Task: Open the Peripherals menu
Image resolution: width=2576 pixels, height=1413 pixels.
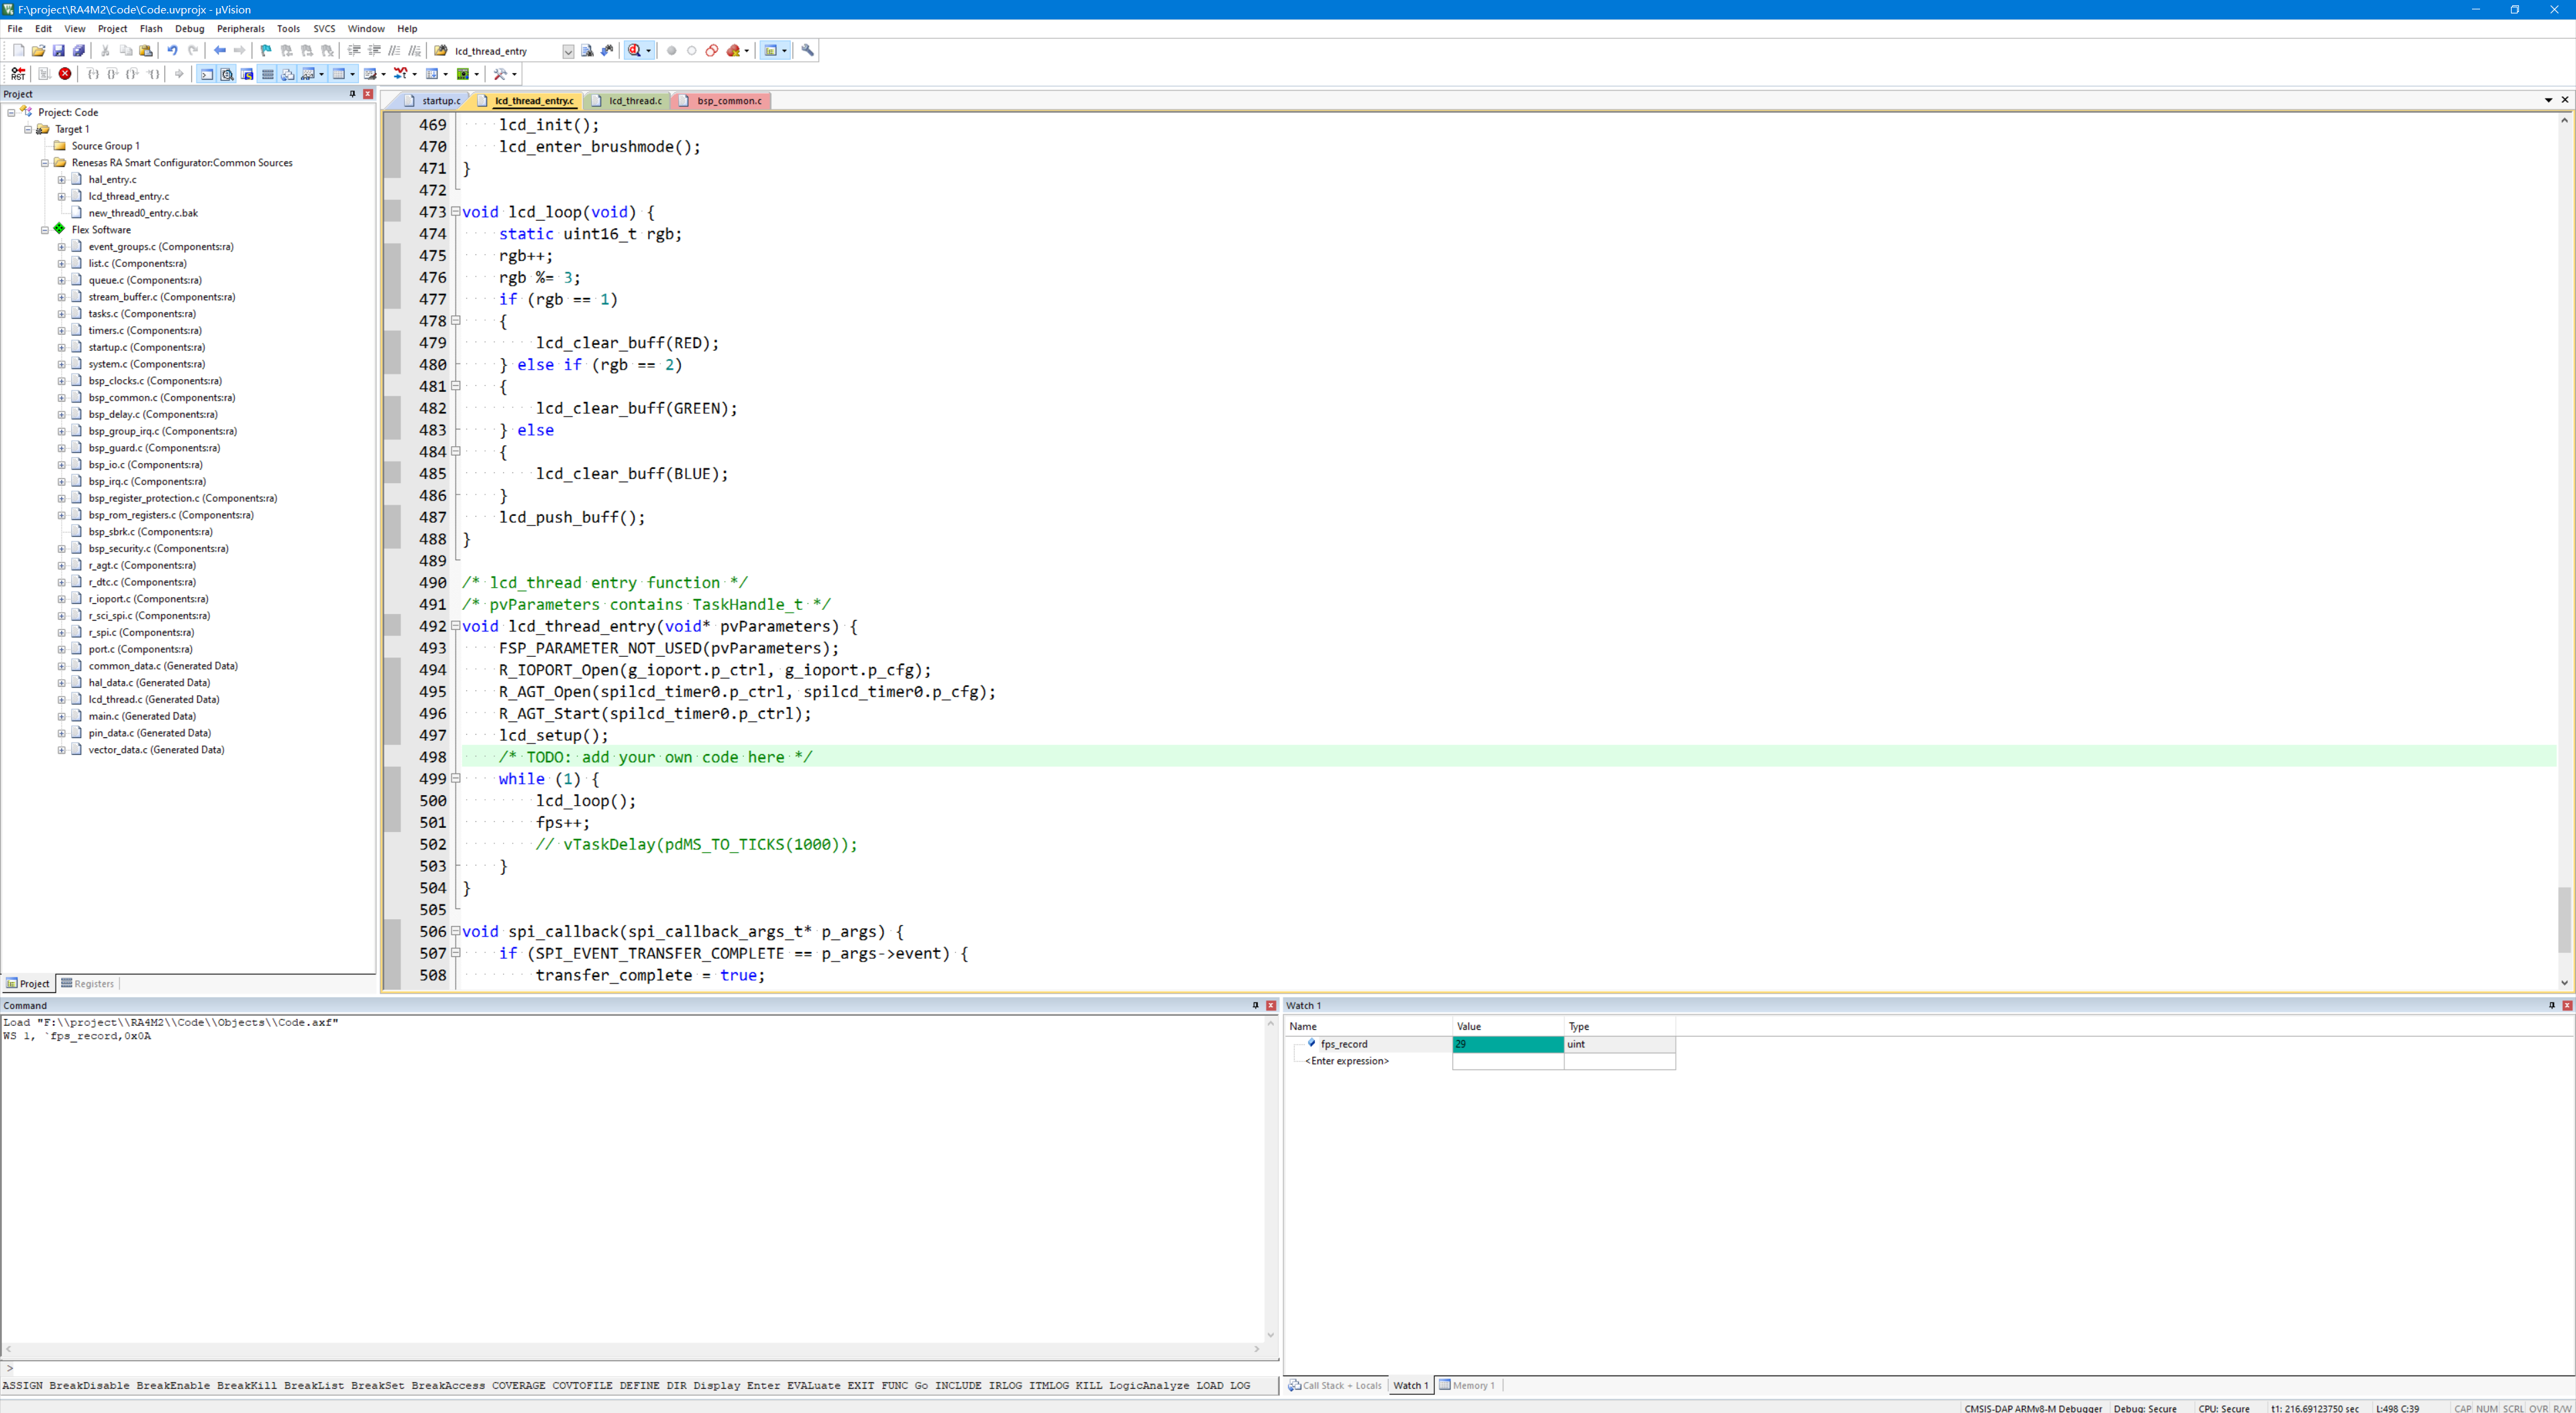Action: [x=240, y=29]
